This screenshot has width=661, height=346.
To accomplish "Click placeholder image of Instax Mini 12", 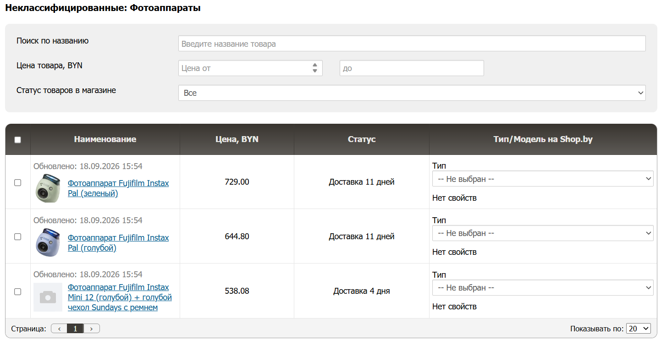I will coord(48,297).
